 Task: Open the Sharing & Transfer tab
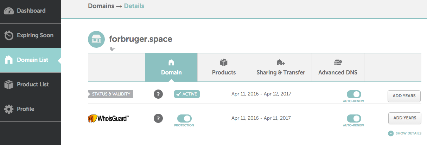[x=281, y=67]
